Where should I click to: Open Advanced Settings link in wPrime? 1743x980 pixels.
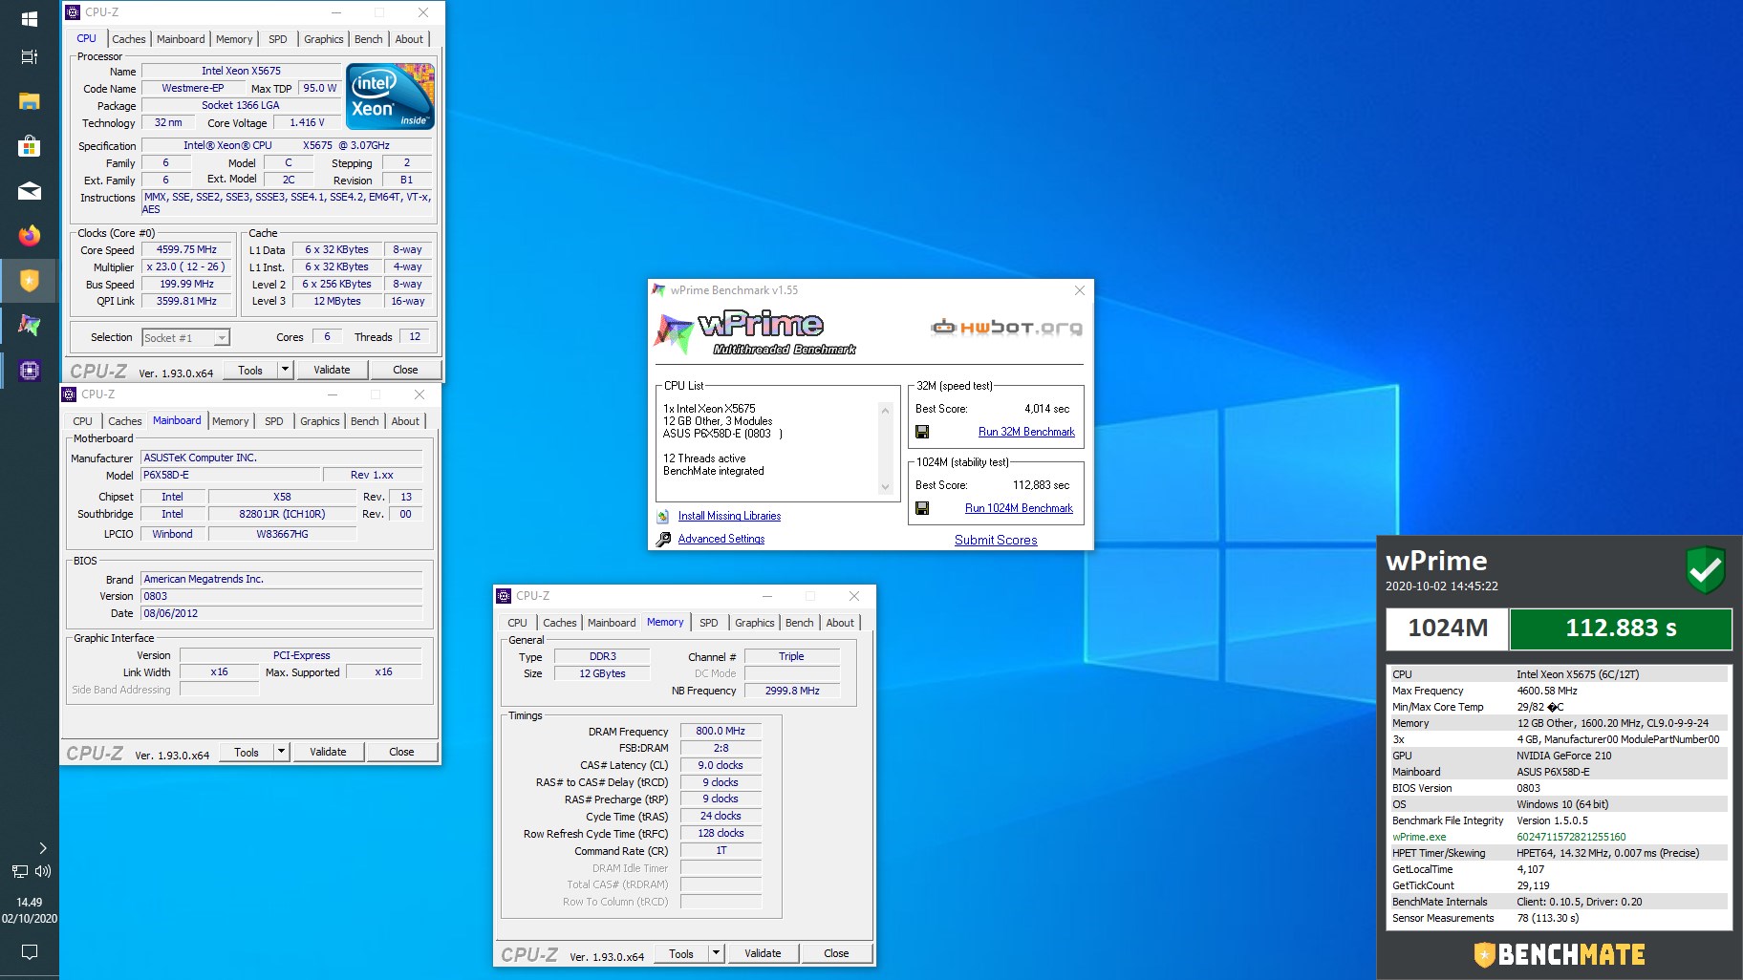[721, 539]
